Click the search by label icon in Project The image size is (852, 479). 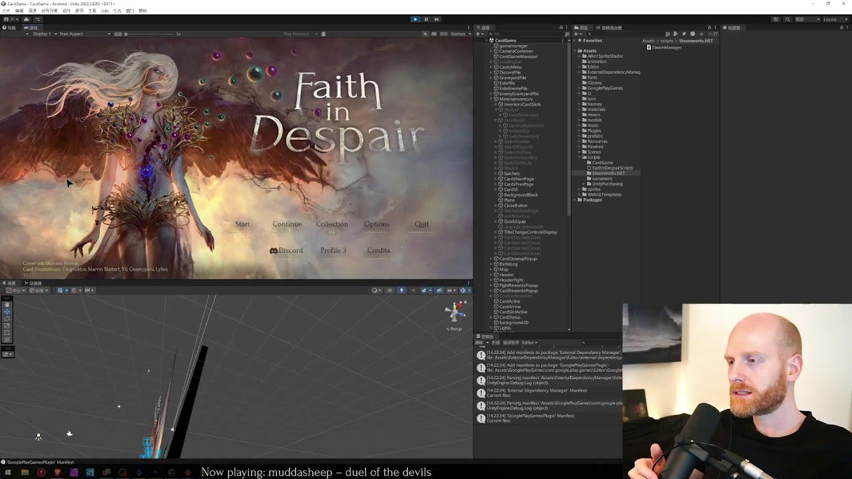[x=685, y=34]
